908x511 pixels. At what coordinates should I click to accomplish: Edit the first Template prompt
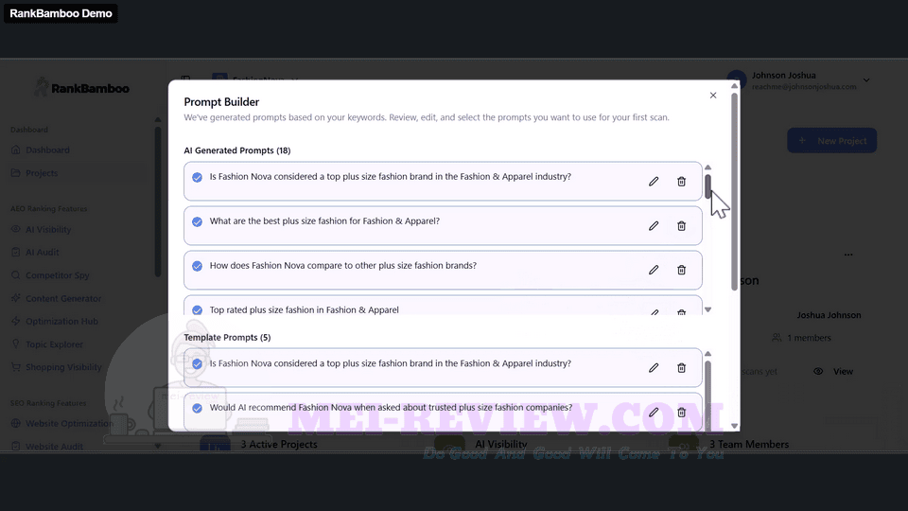654,368
